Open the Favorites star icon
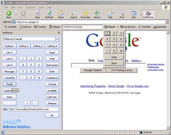Screen dimensions: 171x135 pos(85,13)
